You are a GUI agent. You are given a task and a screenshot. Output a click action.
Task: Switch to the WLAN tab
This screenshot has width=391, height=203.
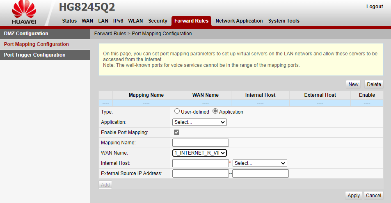[135, 21]
